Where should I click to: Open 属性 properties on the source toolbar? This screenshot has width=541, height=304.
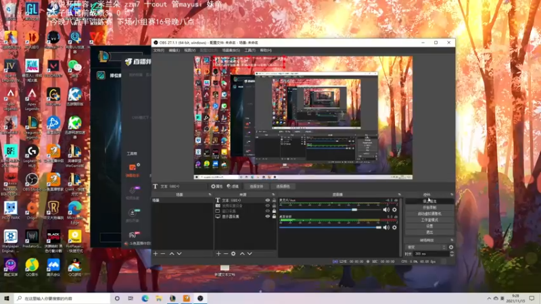217,186
